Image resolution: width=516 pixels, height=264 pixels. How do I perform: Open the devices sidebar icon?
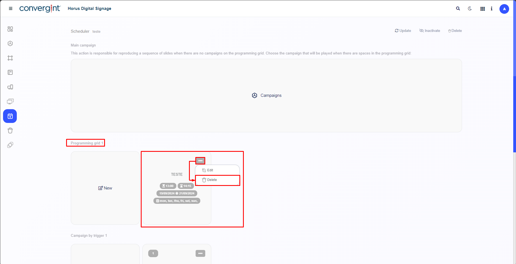[10, 87]
